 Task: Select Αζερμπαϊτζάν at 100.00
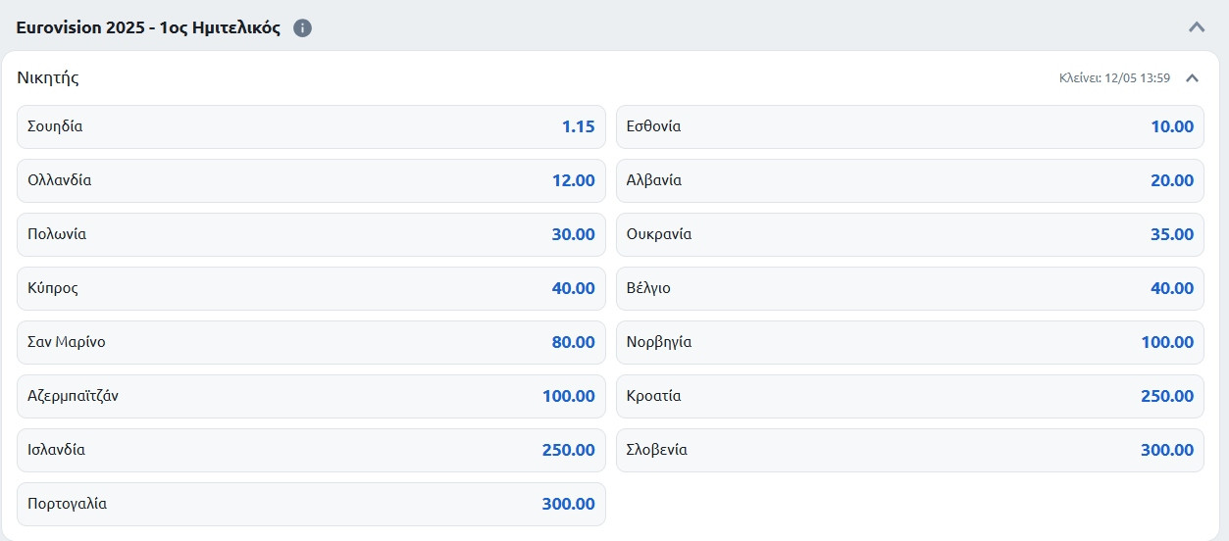click(x=311, y=396)
